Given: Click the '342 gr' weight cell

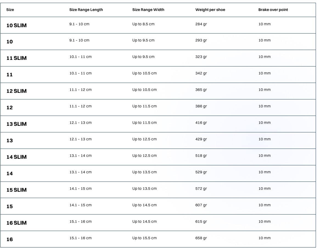Looking at the screenshot, I should point(201,73).
